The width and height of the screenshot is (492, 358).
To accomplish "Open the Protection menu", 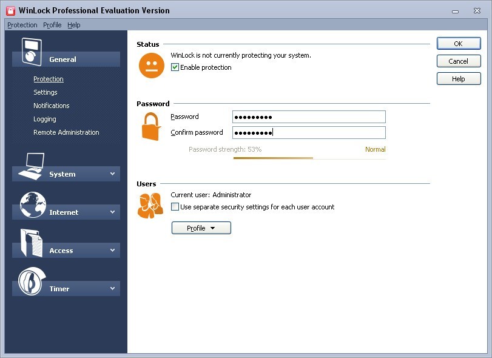I will (x=22, y=25).
